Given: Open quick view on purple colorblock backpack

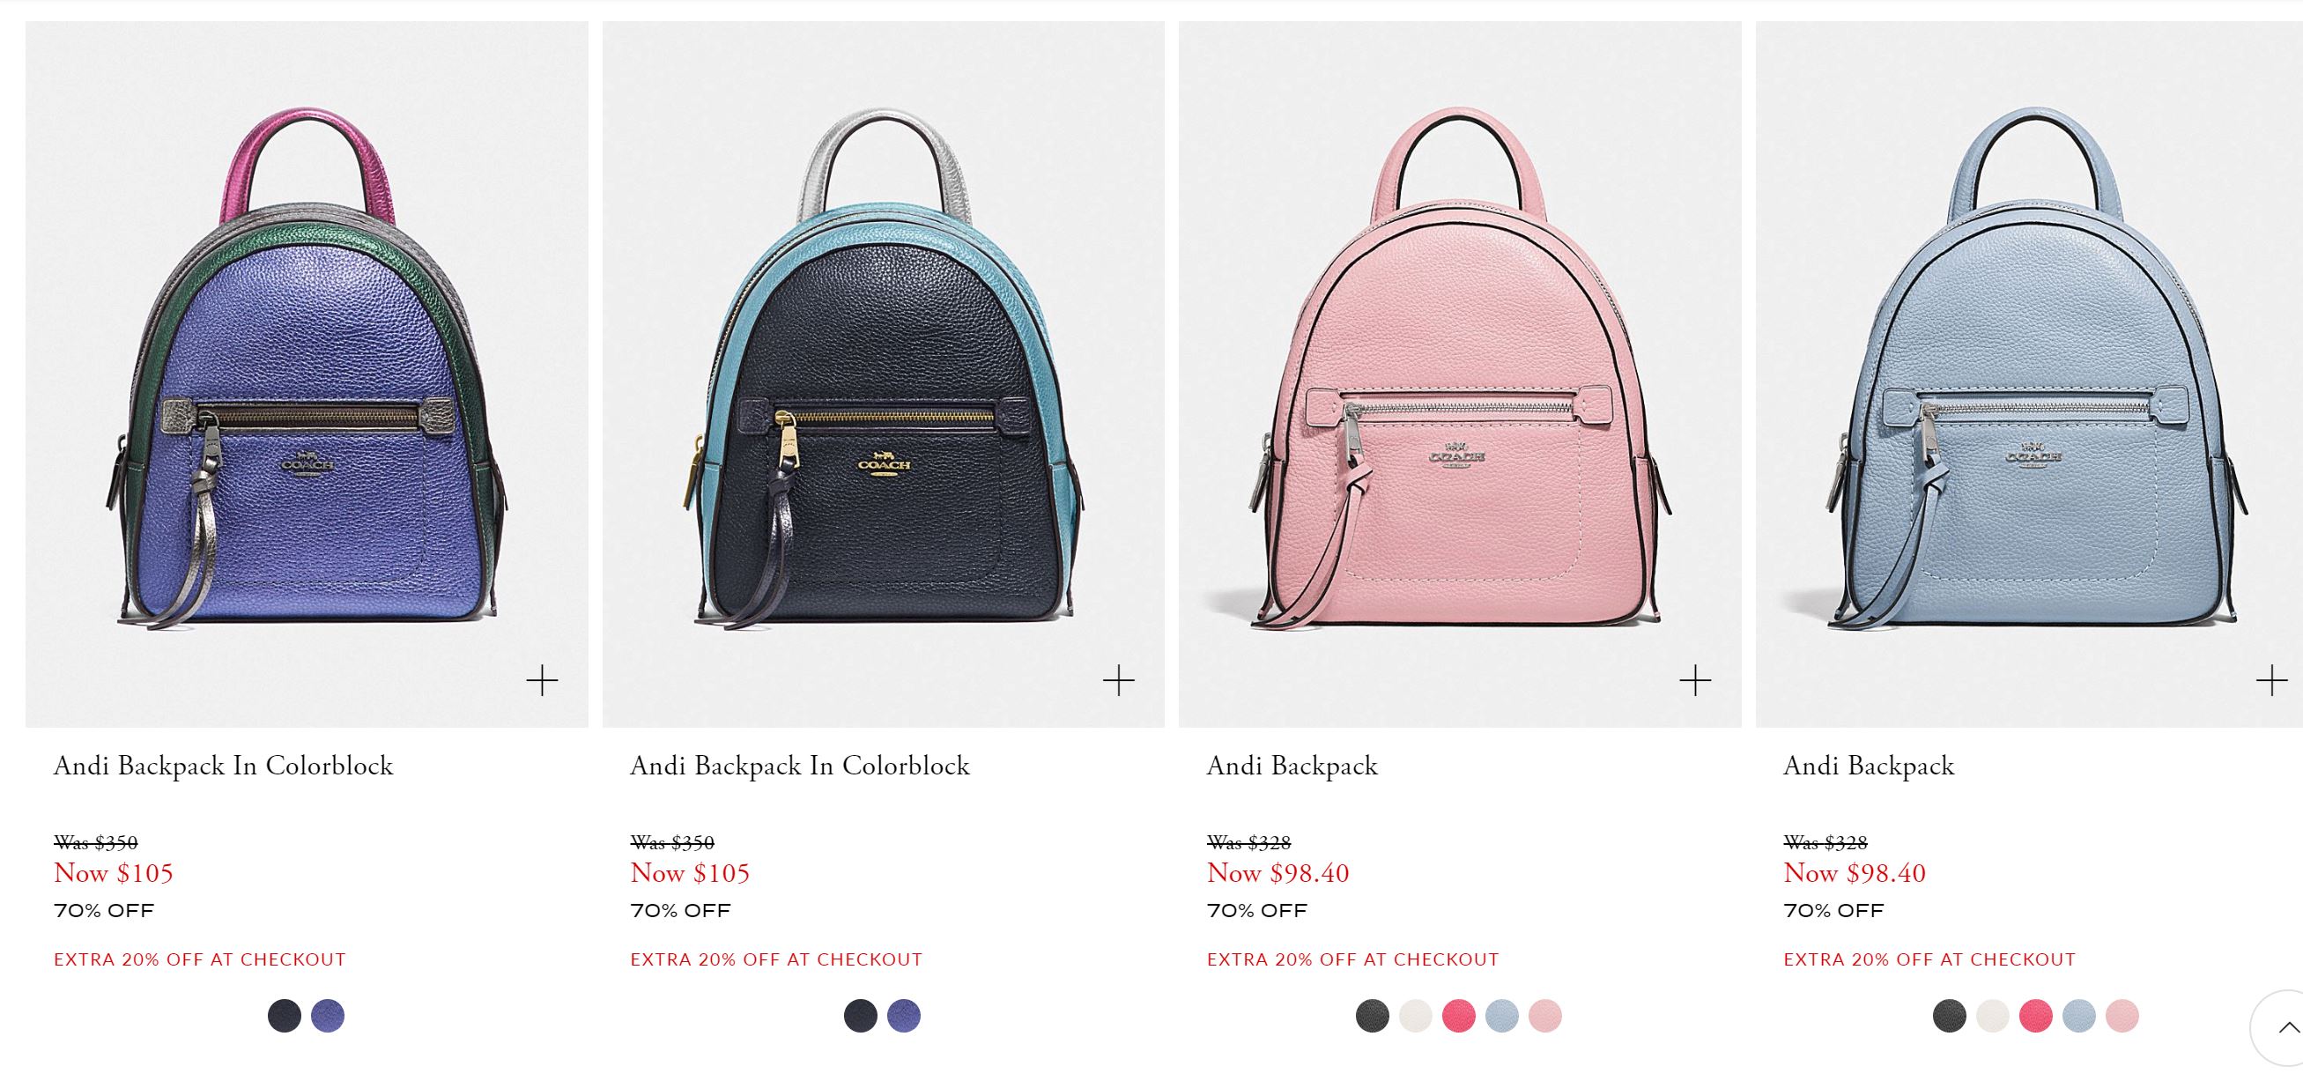Looking at the screenshot, I should [x=542, y=681].
